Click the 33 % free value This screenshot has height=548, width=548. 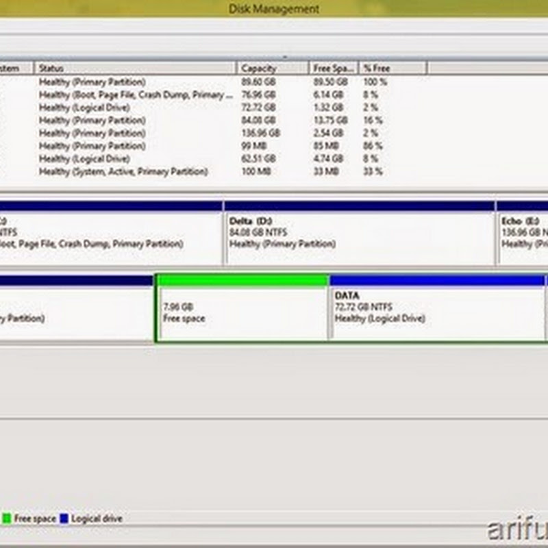373,172
